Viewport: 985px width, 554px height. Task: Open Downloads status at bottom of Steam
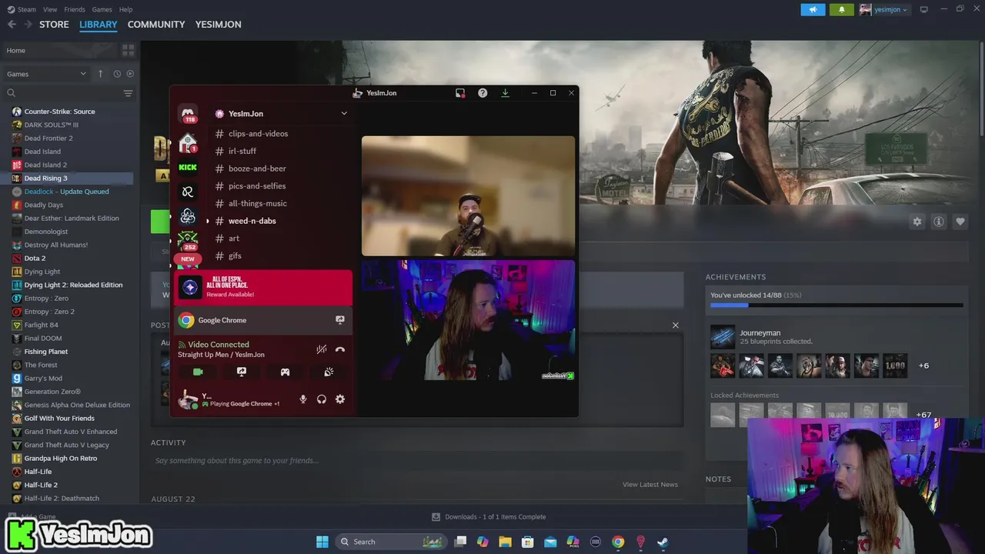pos(489,517)
